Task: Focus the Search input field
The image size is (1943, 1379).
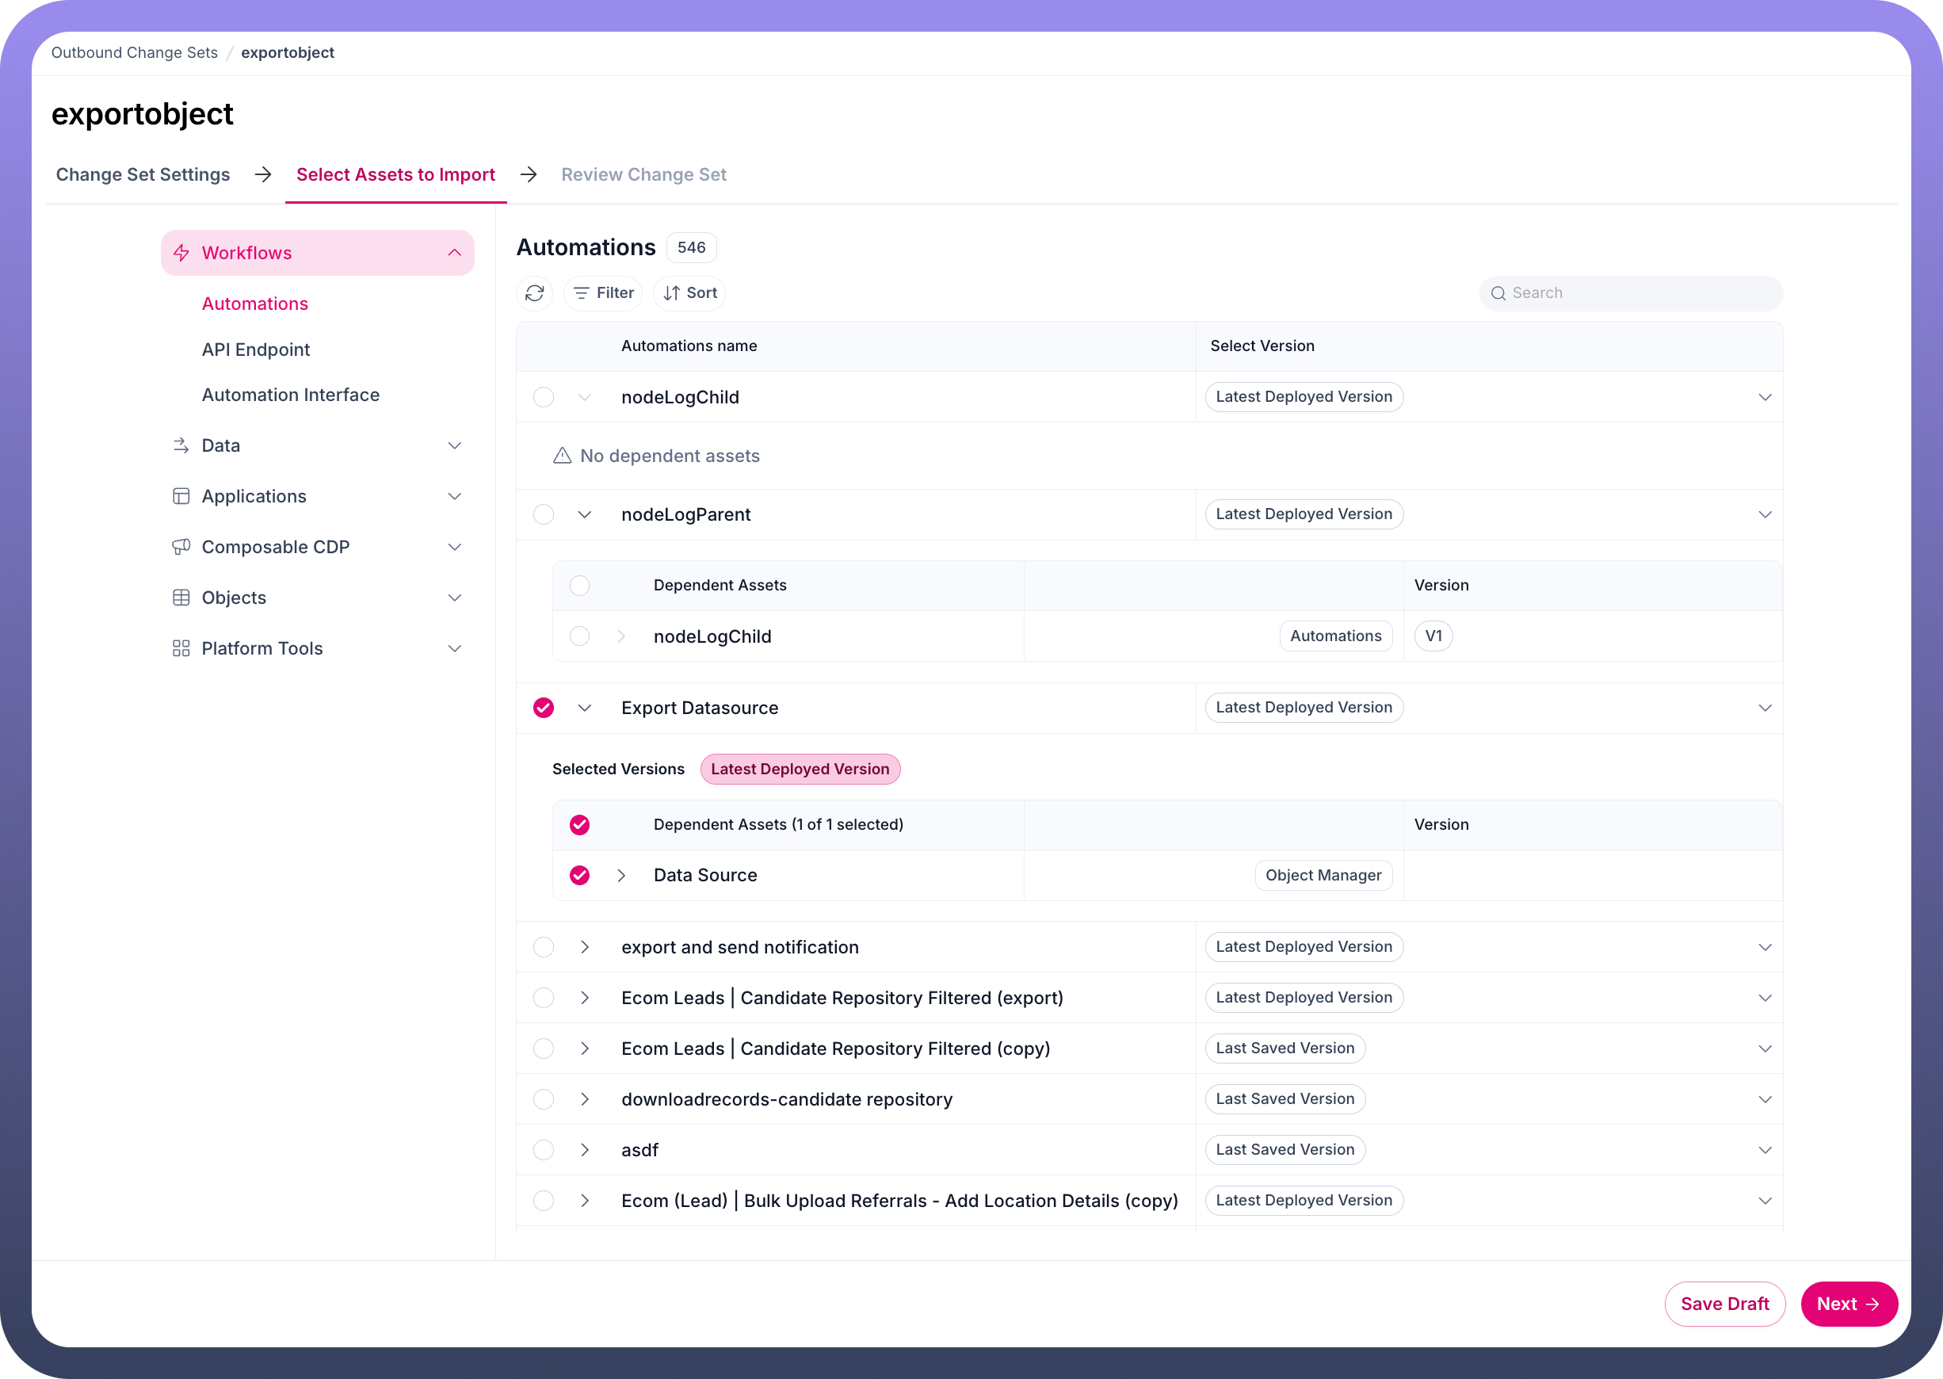Action: pyautogui.click(x=1638, y=293)
